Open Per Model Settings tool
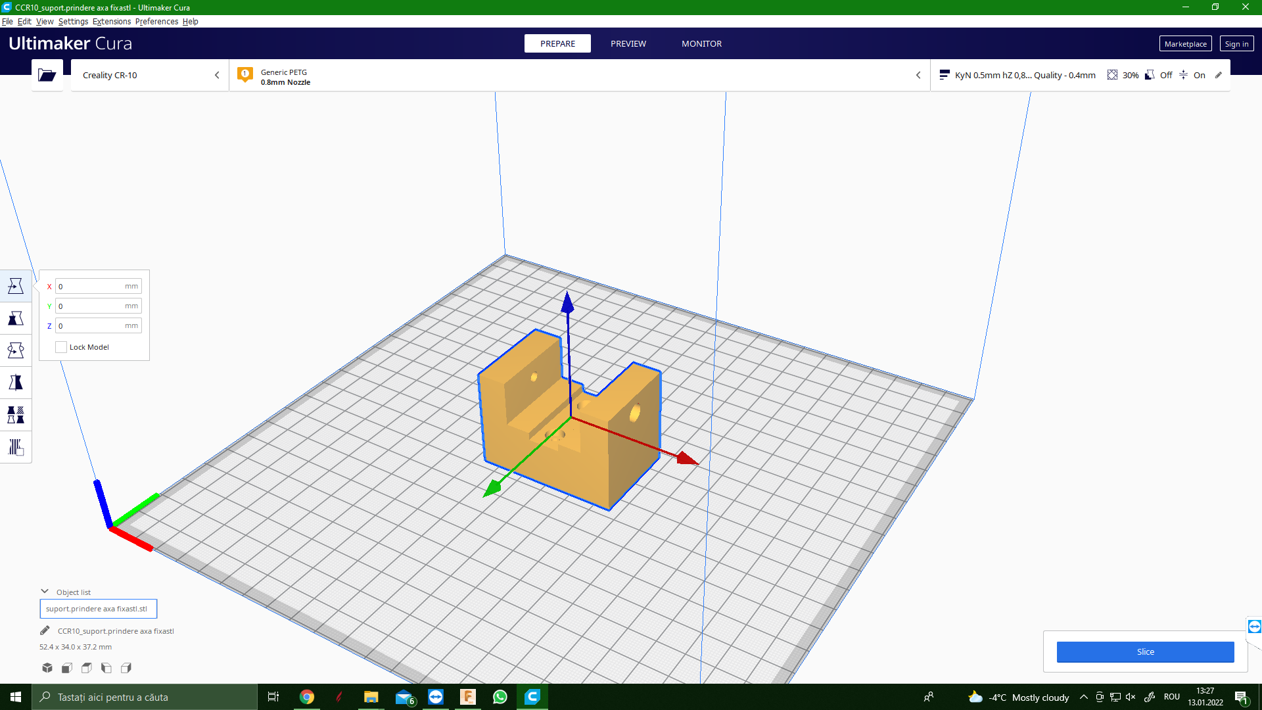Image resolution: width=1262 pixels, height=710 pixels. 16,415
